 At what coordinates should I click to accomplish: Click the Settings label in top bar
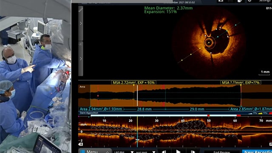[265, 1]
